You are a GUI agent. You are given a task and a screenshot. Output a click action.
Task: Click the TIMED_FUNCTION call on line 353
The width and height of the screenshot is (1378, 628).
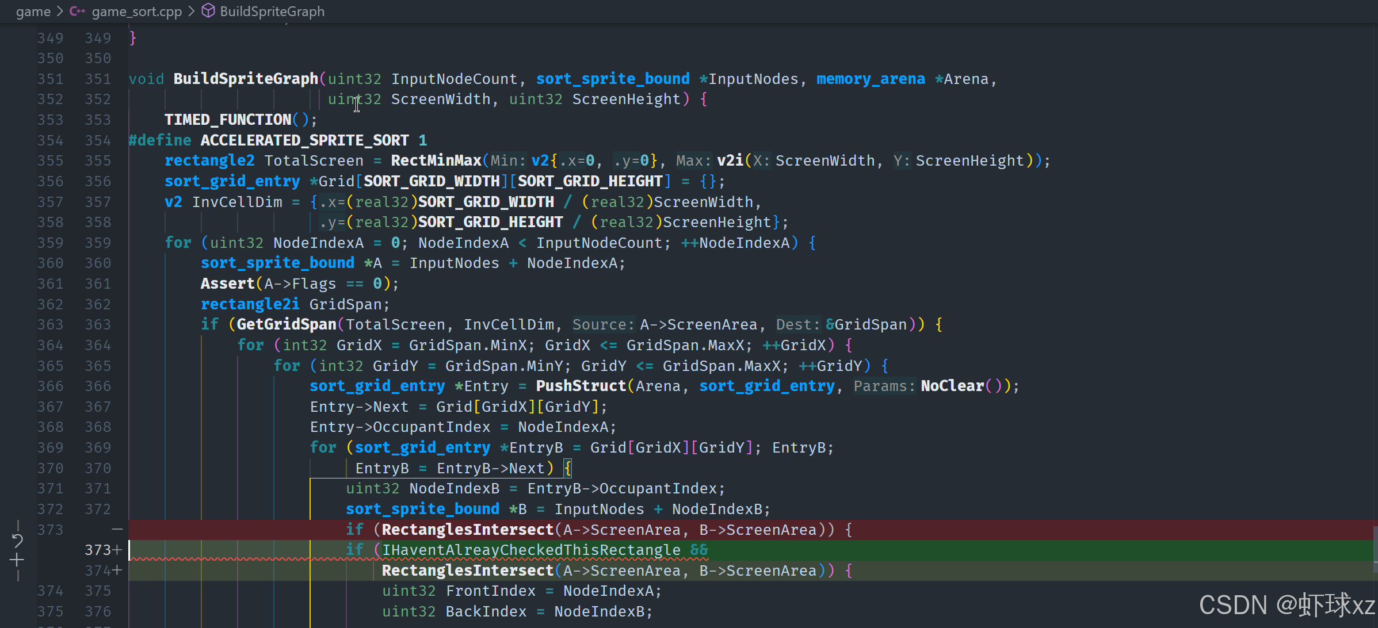tap(228, 120)
